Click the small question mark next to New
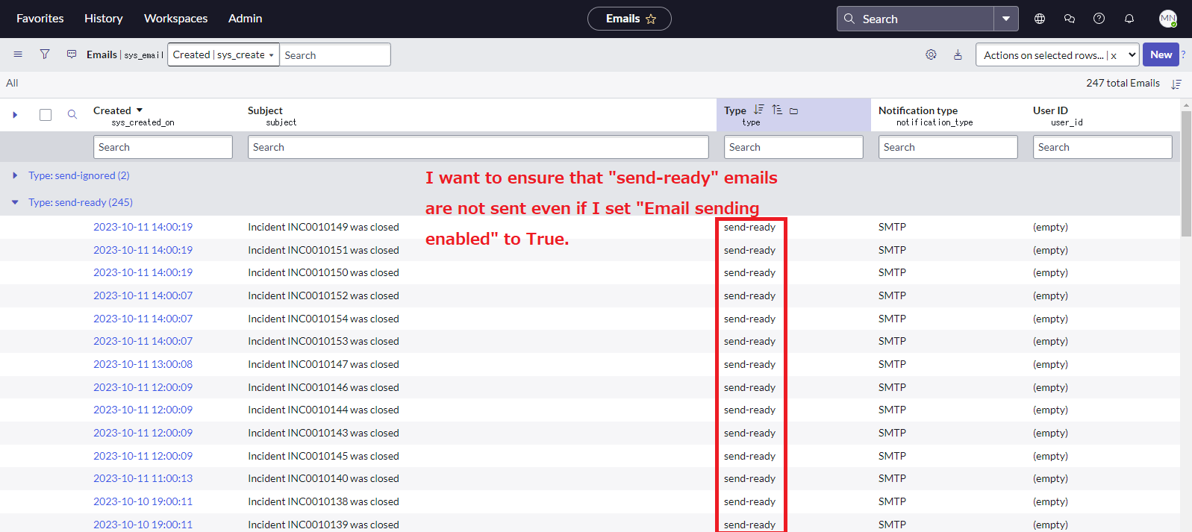This screenshot has width=1192, height=532. tap(1183, 54)
